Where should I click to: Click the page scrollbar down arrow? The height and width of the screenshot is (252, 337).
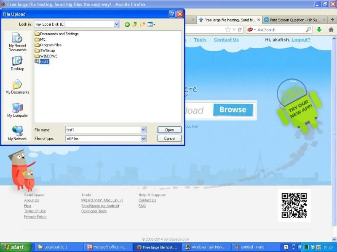coord(334,239)
